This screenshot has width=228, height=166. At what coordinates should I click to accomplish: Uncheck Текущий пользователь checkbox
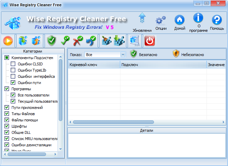click(x=13, y=101)
